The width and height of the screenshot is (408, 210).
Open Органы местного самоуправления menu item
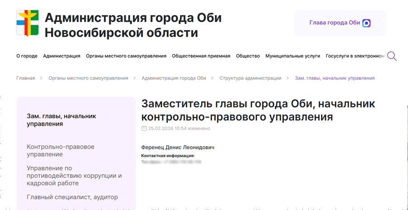click(126, 56)
